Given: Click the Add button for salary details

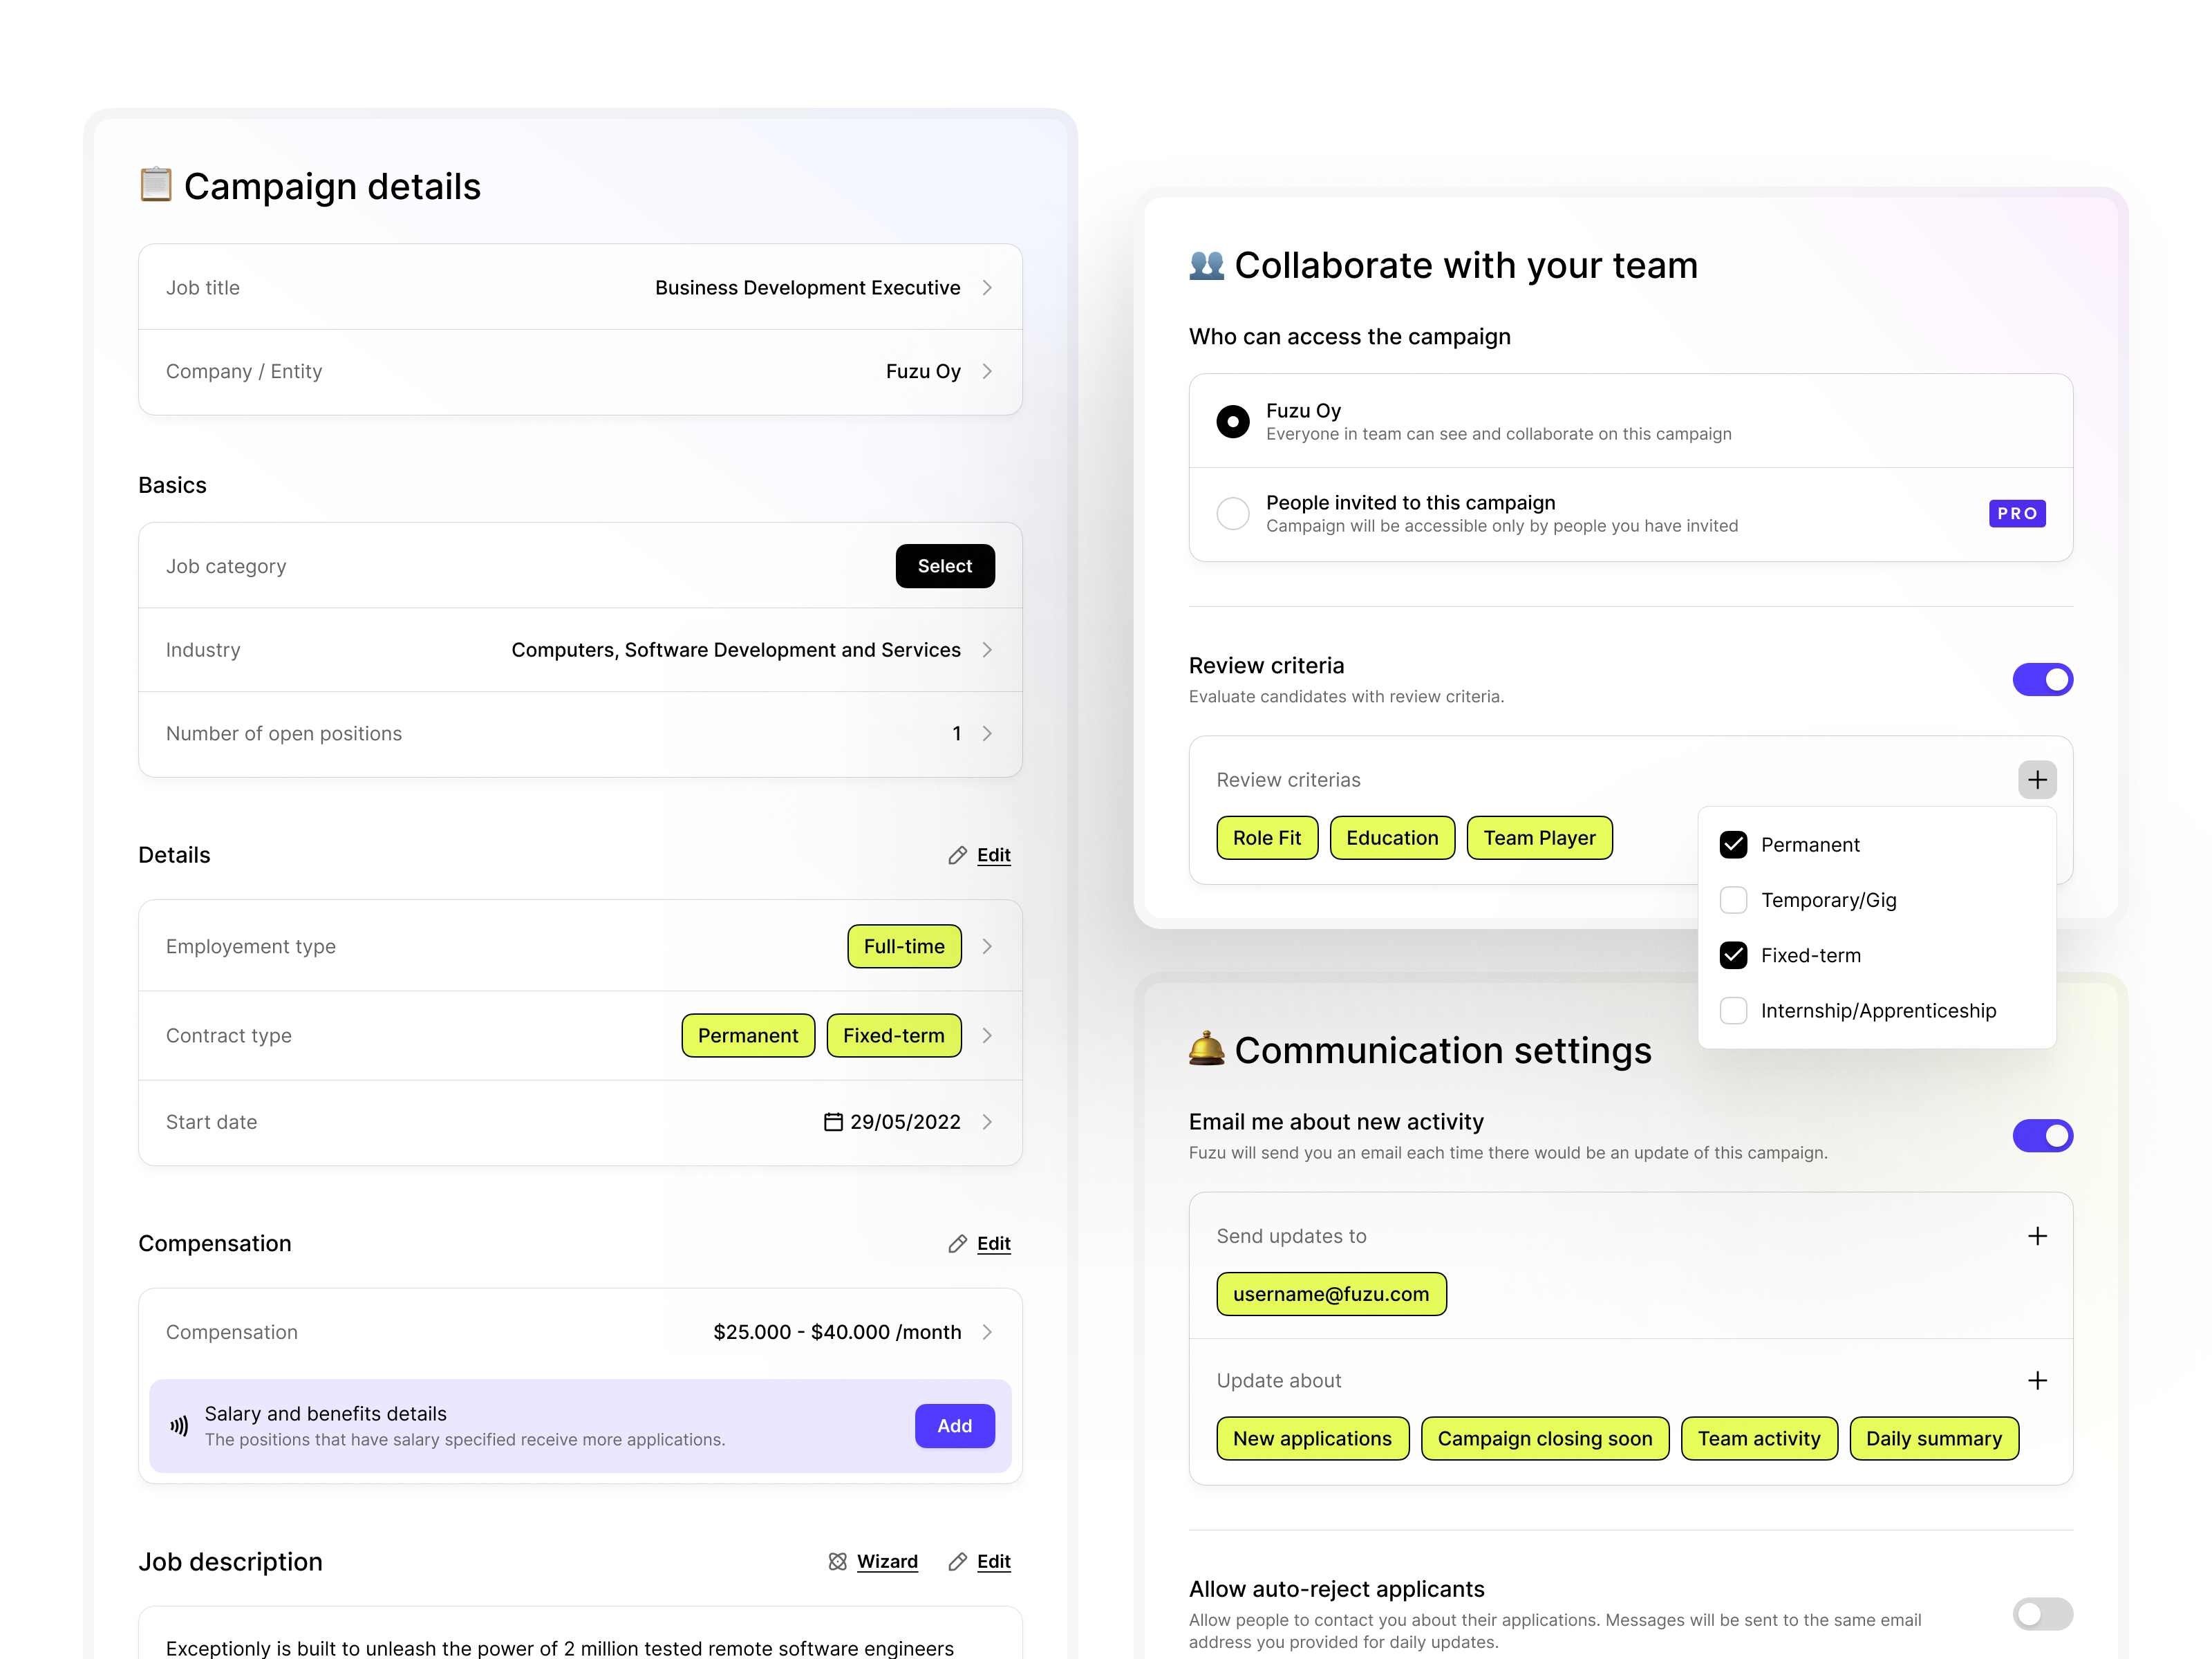Looking at the screenshot, I should point(954,1426).
